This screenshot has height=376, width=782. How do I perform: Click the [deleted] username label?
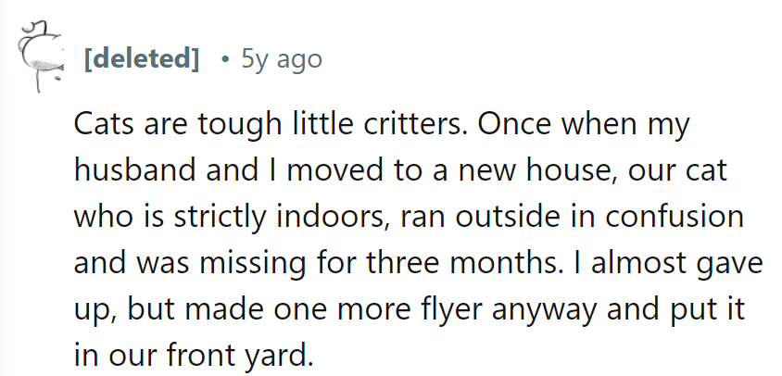[x=141, y=60]
